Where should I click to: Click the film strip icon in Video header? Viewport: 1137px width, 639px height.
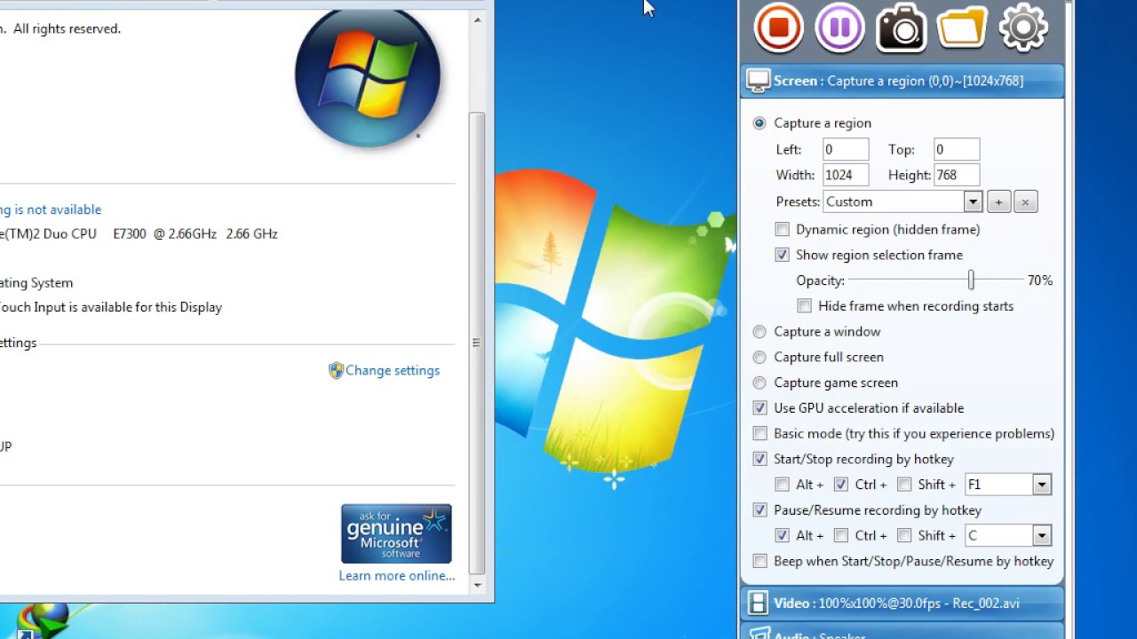click(758, 603)
